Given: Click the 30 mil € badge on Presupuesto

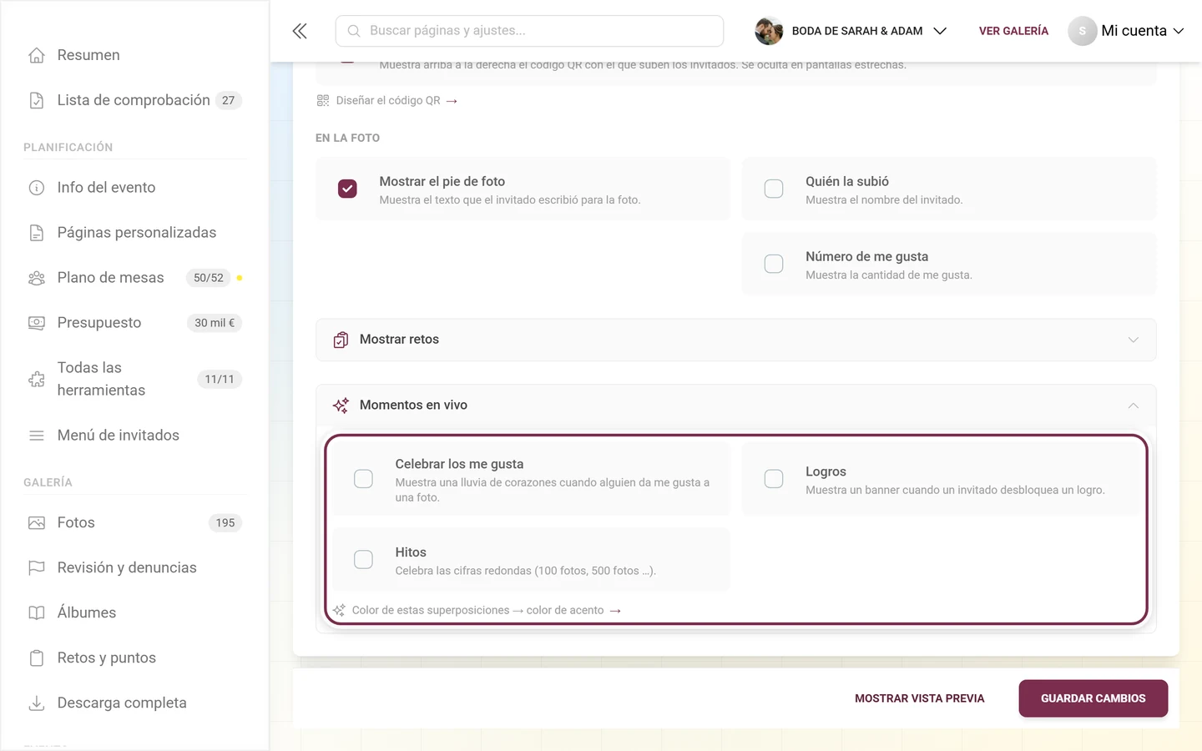Looking at the screenshot, I should click(215, 323).
